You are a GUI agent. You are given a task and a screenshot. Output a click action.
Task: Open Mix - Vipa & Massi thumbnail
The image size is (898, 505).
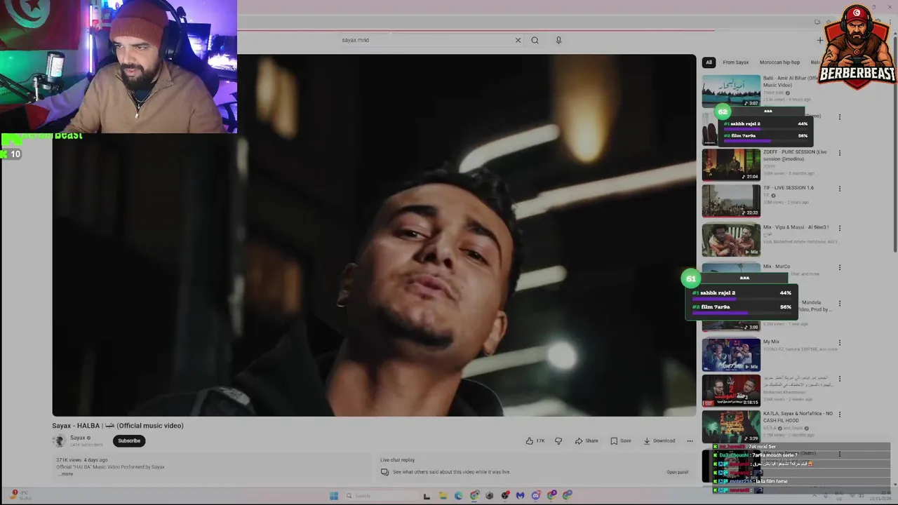(731, 240)
